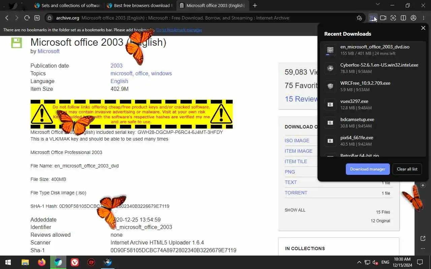Open the new tab page N icon
Image resolution: width=431 pixels, height=269 pixels.
coord(37,18)
